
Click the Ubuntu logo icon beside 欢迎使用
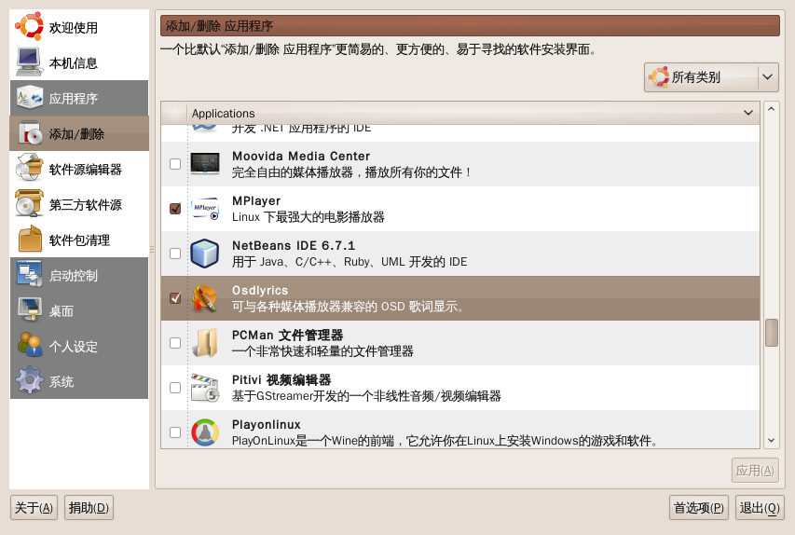29,27
